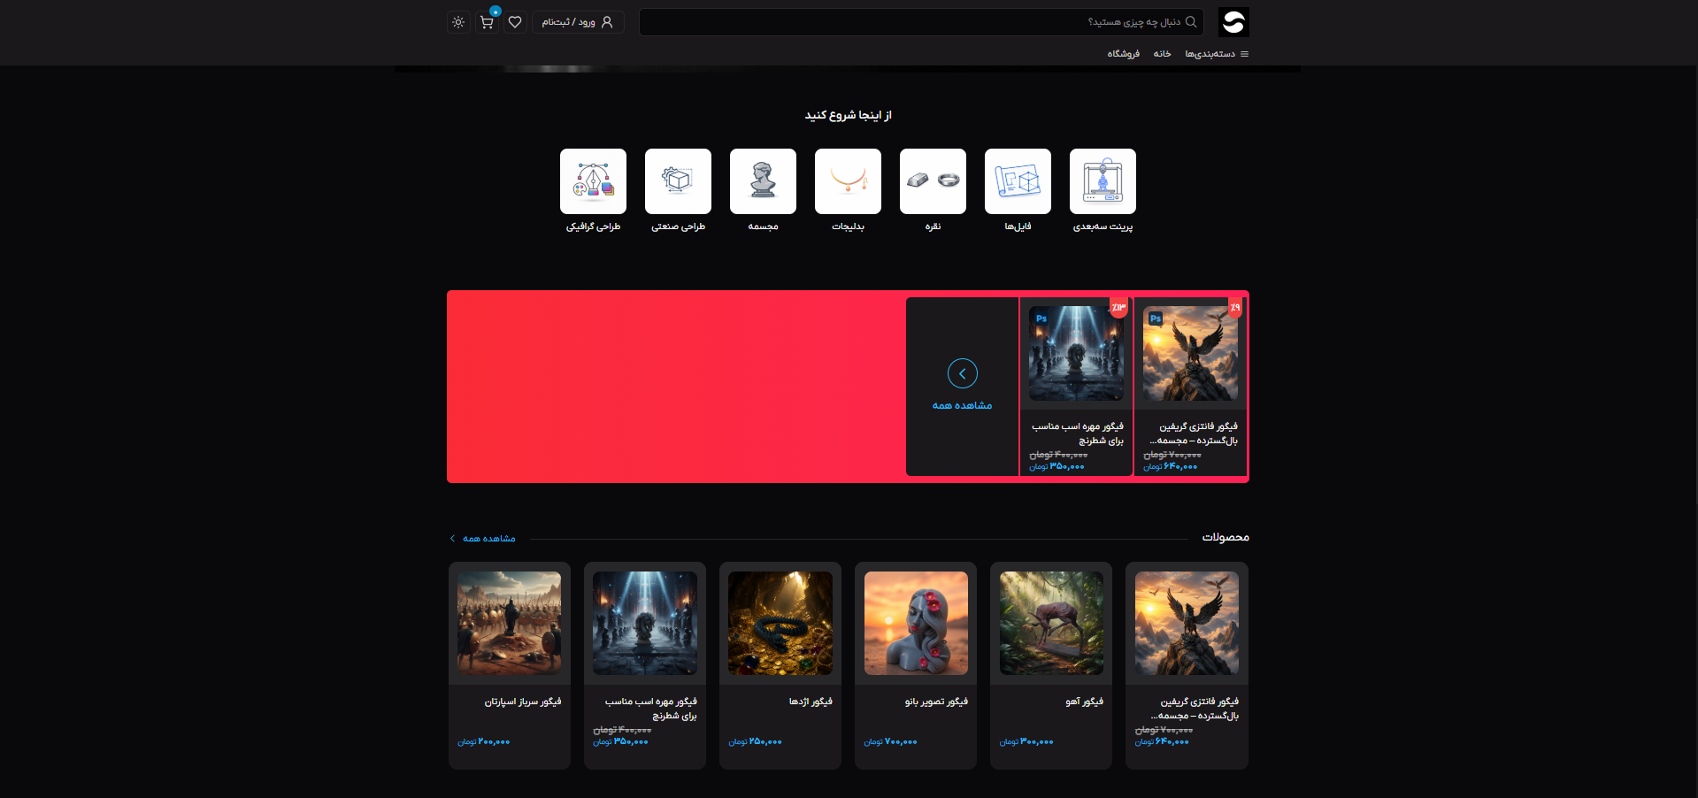
Task: Click the title فیگور آهو
Action: (1084, 702)
